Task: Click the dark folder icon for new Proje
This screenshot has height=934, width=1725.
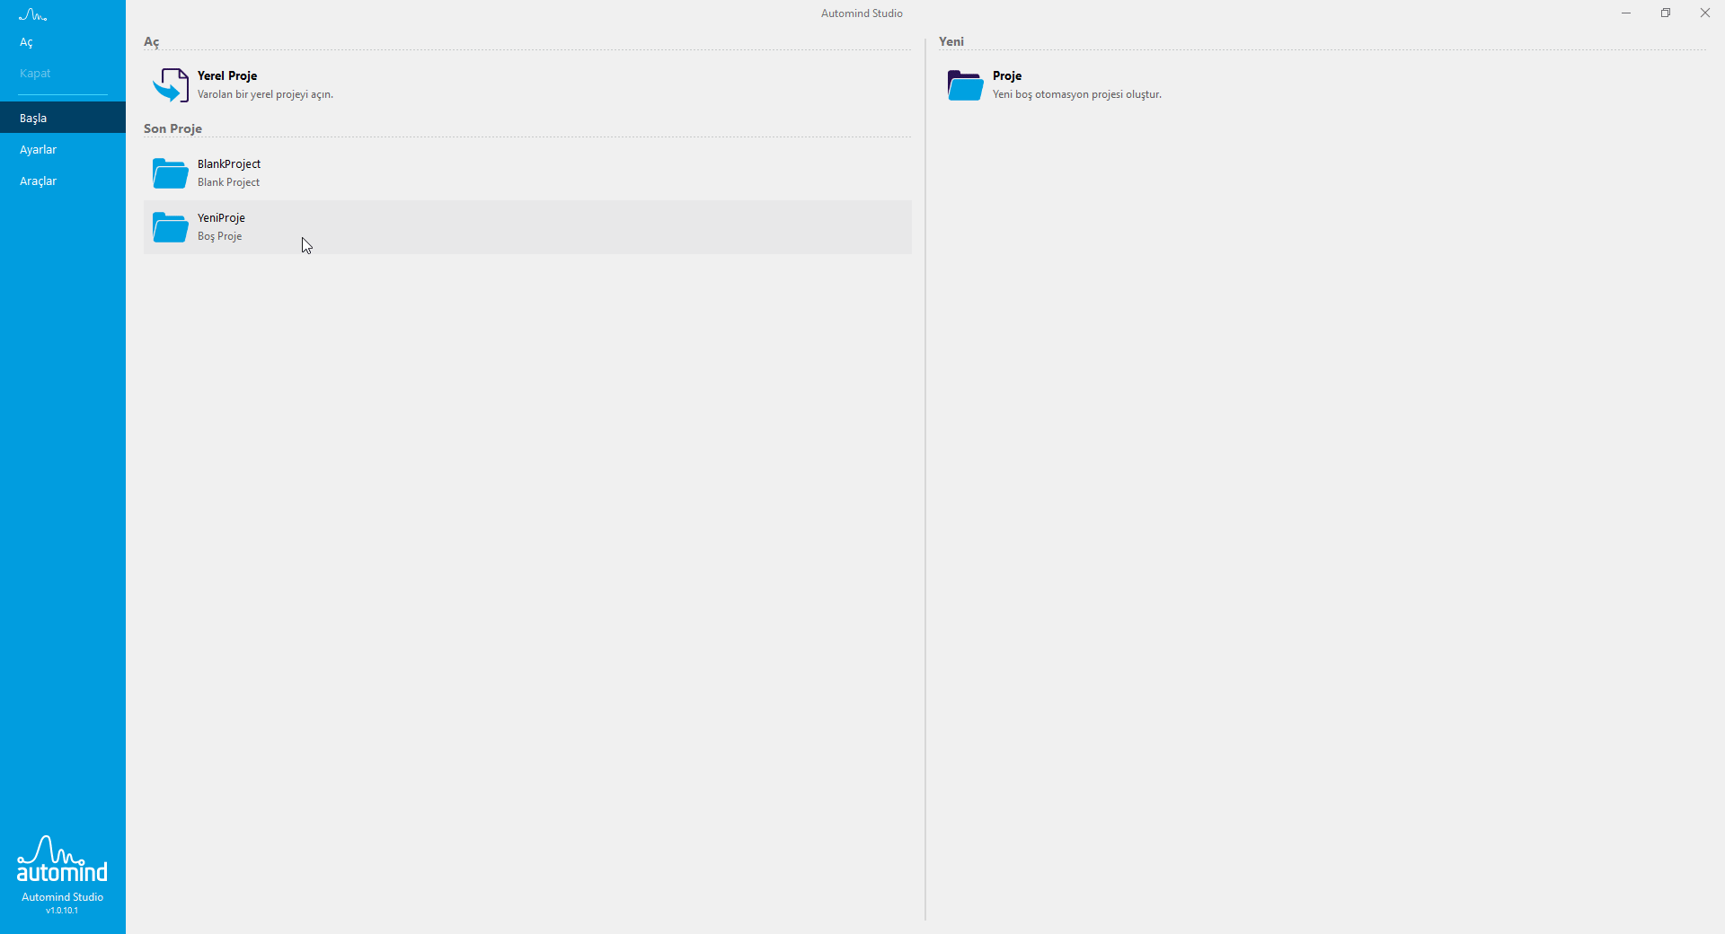Action: [x=965, y=85]
